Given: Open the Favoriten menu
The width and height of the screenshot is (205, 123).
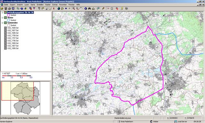Looking at the screenshot, I should coord(63,4).
